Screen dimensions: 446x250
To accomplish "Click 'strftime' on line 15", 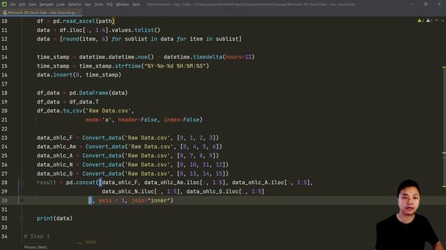I will (x=128, y=66).
